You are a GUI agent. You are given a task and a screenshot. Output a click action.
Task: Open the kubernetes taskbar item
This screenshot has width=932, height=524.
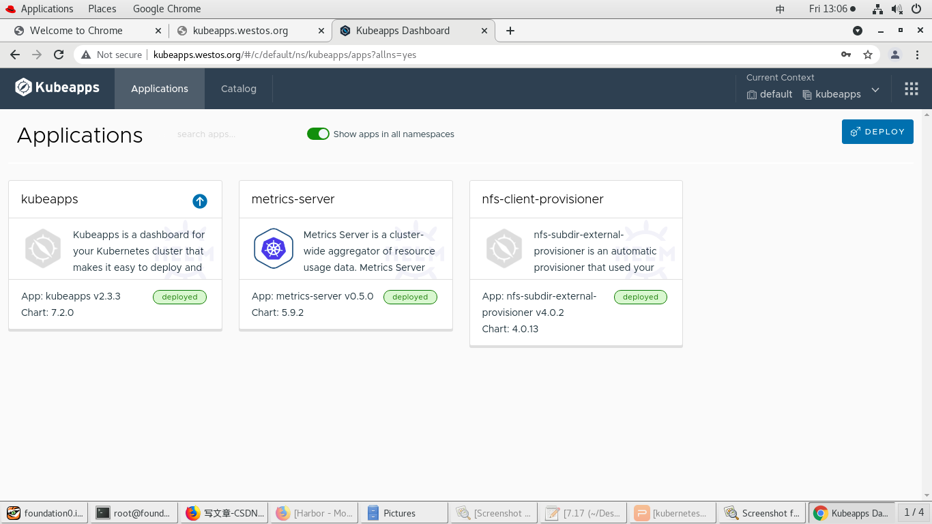(x=673, y=513)
